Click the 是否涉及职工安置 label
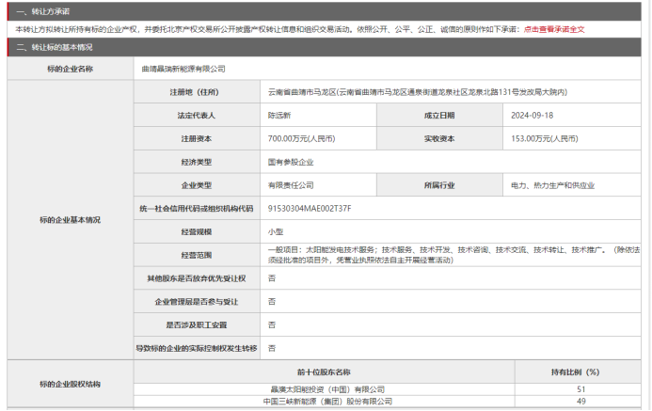 click(x=197, y=325)
